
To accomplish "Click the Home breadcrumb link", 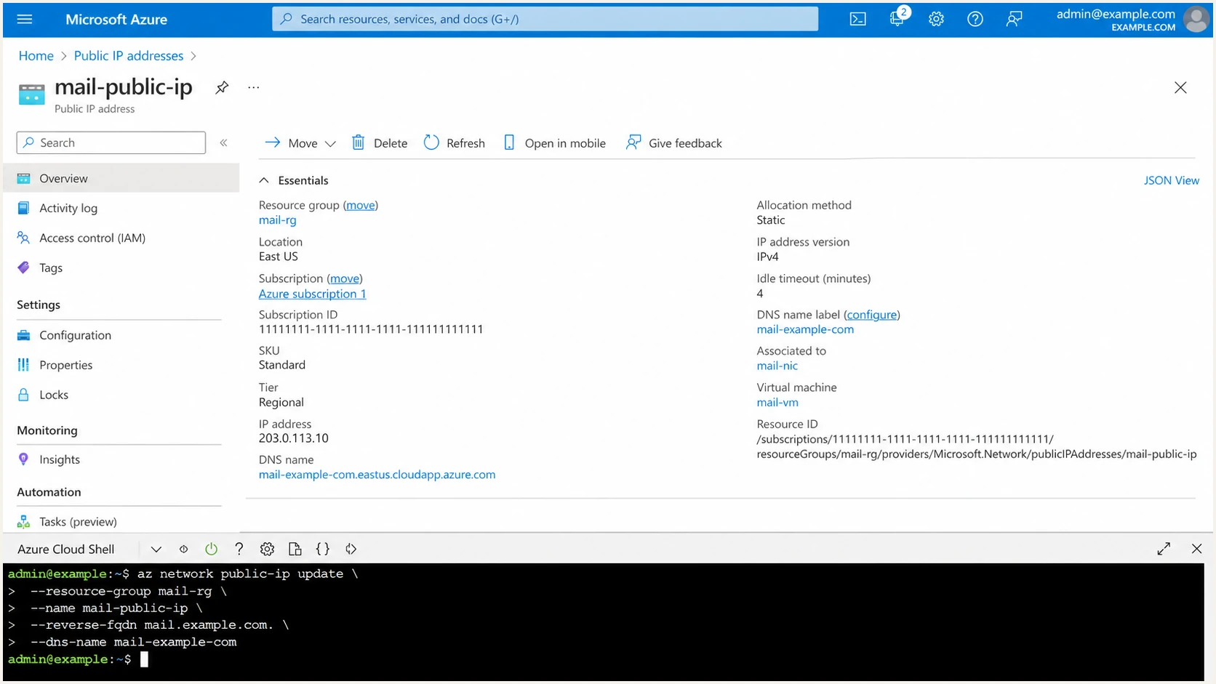I will [36, 56].
